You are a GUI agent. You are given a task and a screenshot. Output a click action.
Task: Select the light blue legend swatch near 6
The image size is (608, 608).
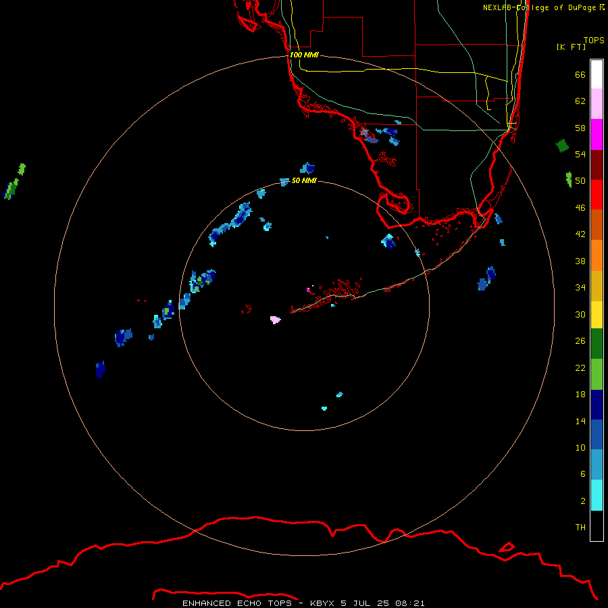(x=597, y=465)
